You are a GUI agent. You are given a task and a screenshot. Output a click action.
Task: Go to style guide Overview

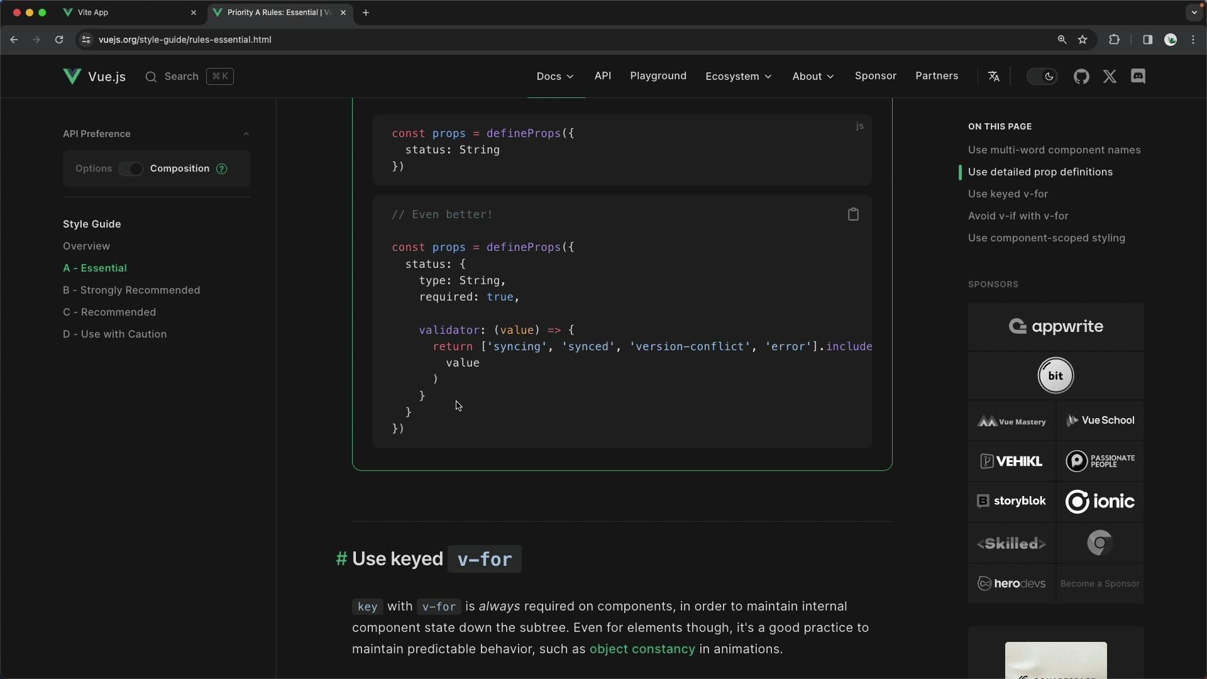[x=86, y=246]
